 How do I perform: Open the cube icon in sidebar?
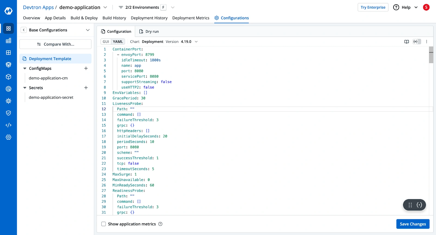8,77
